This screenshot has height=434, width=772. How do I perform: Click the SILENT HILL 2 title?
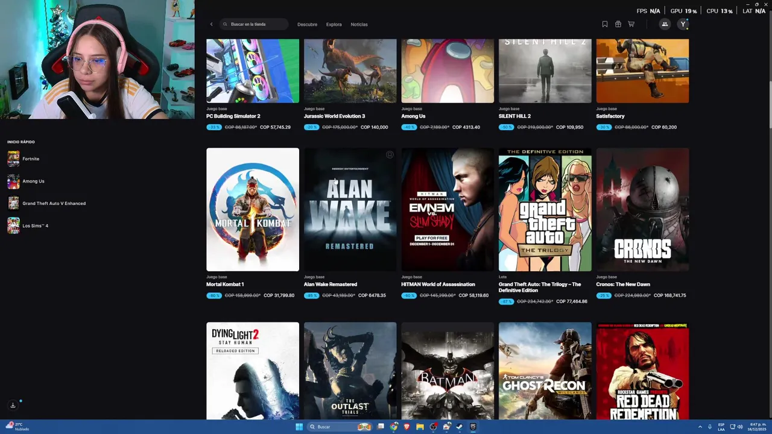point(514,116)
